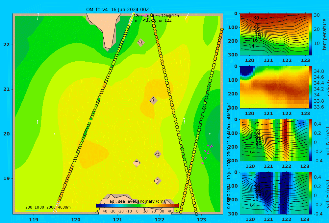Click the island marker near 18.95°N 121.95°E

click(x=157, y=181)
